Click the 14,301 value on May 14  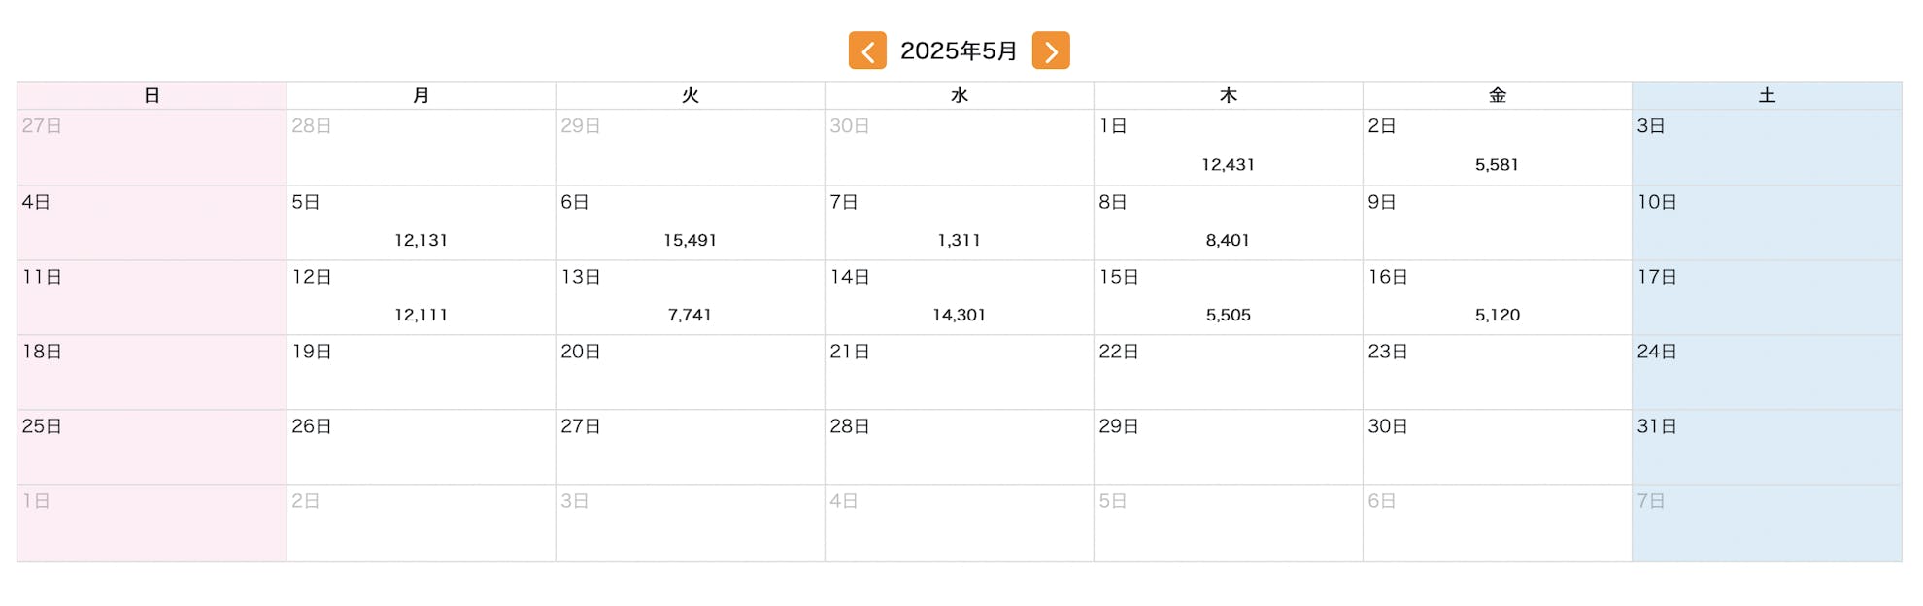(x=959, y=315)
